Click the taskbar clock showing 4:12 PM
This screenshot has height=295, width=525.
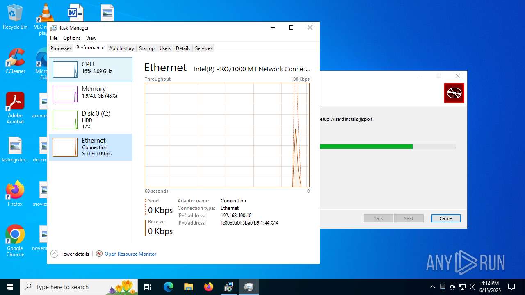(490, 286)
